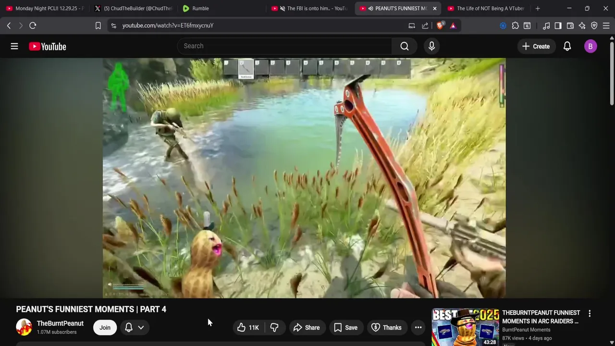Open Leo AI sparkle icon
Image resolution: width=615 pixels, height=346 pixels.
[x=582, y=25]
